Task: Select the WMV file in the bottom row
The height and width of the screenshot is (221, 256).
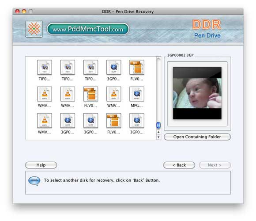Action: point(45,121)
